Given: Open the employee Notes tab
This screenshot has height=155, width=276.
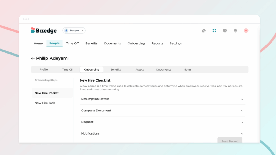Looking at the screenshot, I should (188, 69).
